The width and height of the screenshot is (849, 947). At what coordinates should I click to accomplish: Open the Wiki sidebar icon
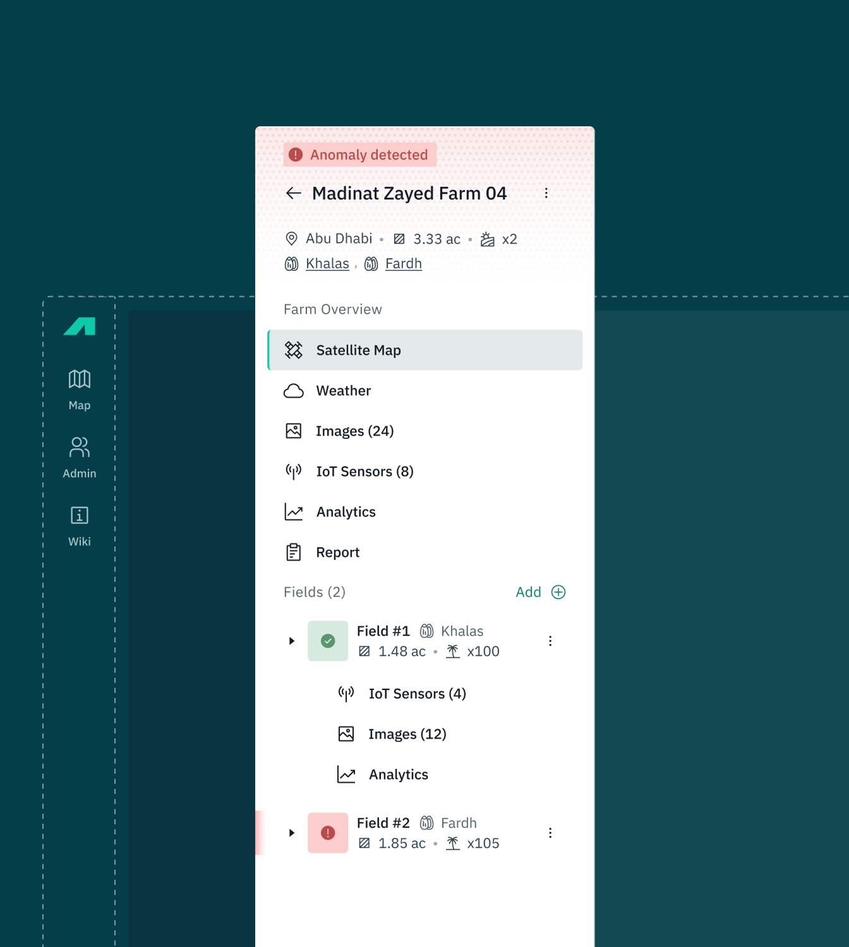pos(78,515)
